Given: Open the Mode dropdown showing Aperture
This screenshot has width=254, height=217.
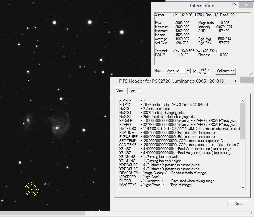Looking at the screenshot, I should coord(177,71).
